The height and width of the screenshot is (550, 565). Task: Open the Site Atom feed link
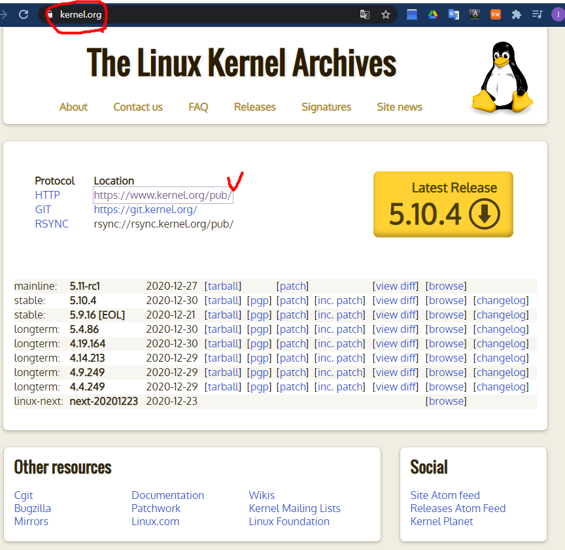(x=445, y=495)
